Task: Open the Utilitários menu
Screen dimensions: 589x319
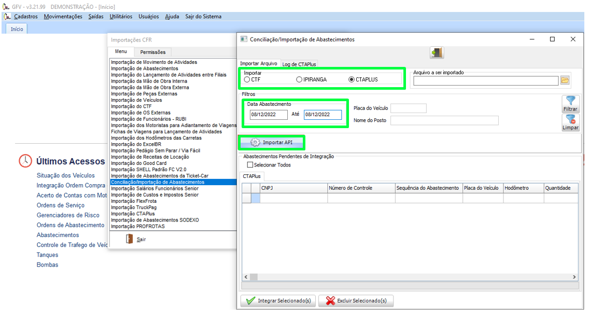Action: tap(121, 17)
